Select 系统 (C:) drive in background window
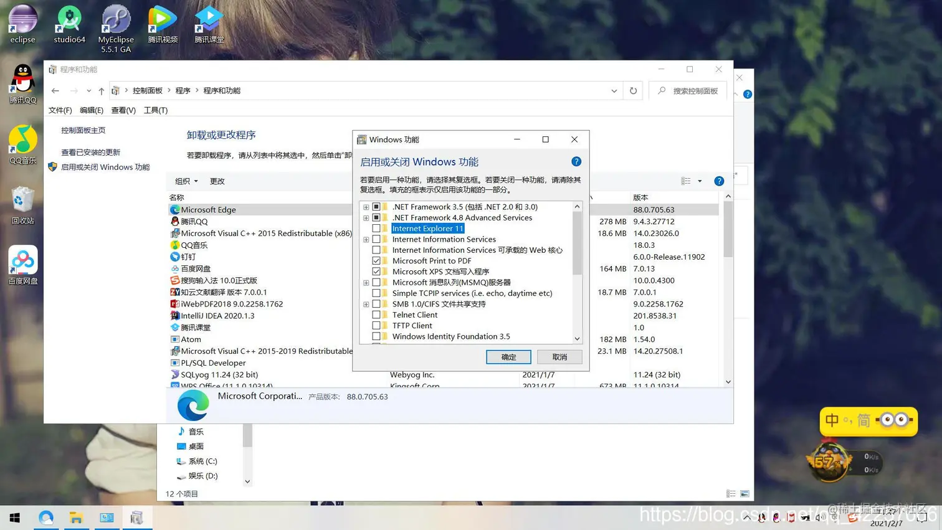The height and width of the screenshot is (530, 942). [197, 461]
